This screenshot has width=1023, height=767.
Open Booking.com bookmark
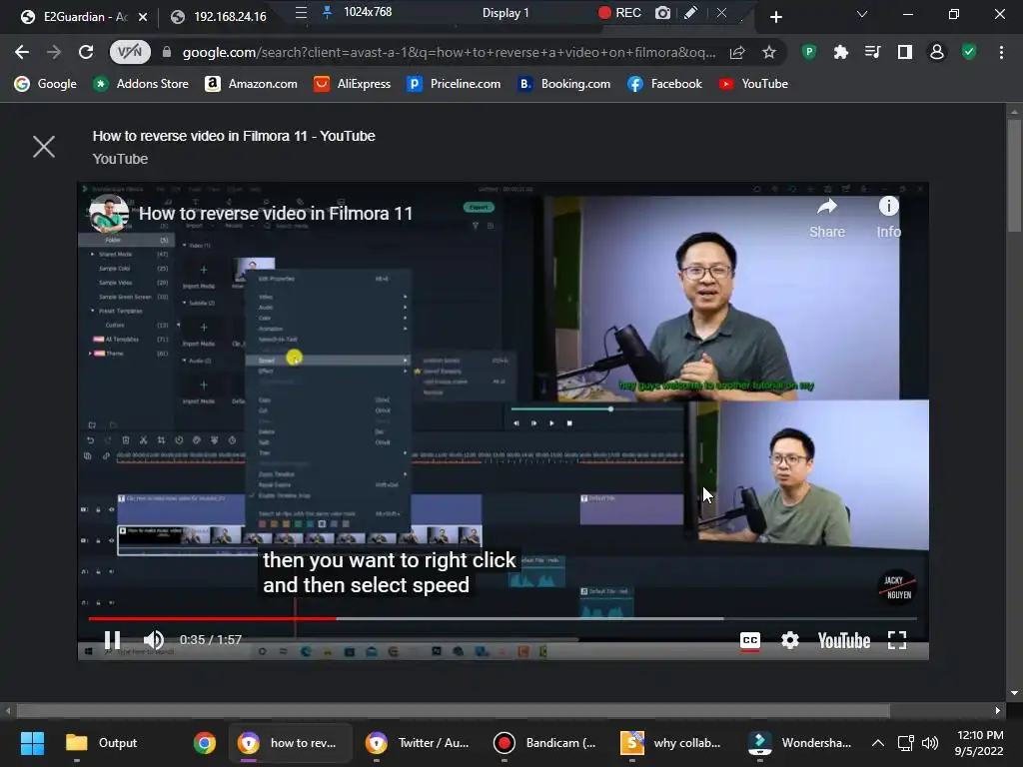click(x=563, y=84)
